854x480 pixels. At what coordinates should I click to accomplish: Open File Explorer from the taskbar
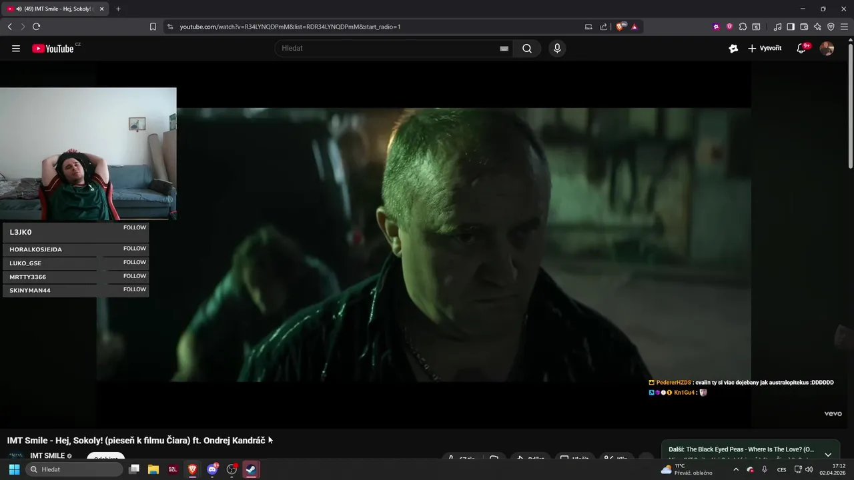153,469
